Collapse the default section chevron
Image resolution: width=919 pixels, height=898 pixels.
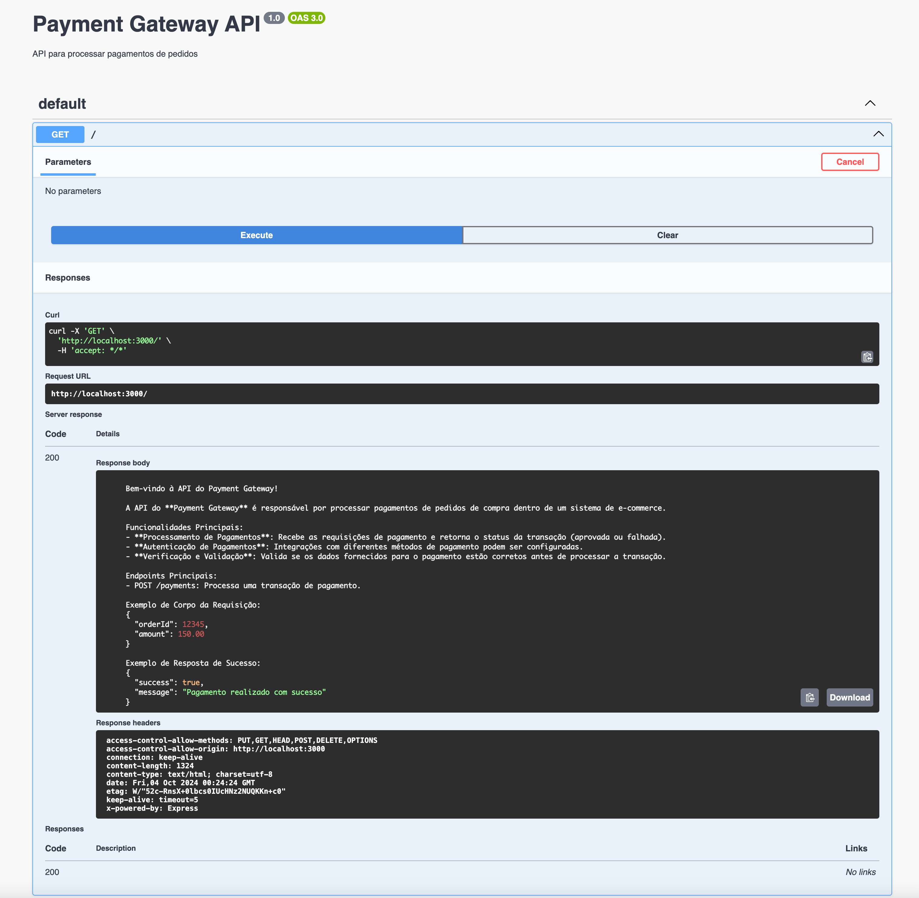click(x=870, y=103)
